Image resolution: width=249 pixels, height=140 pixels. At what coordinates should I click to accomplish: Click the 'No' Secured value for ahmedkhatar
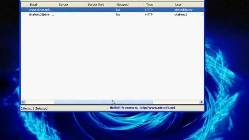pyautogui.click(x=118, y=10)
